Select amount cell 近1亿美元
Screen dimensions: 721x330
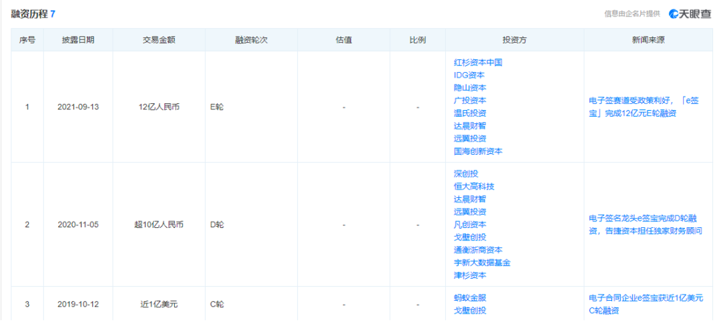(159, 304)
